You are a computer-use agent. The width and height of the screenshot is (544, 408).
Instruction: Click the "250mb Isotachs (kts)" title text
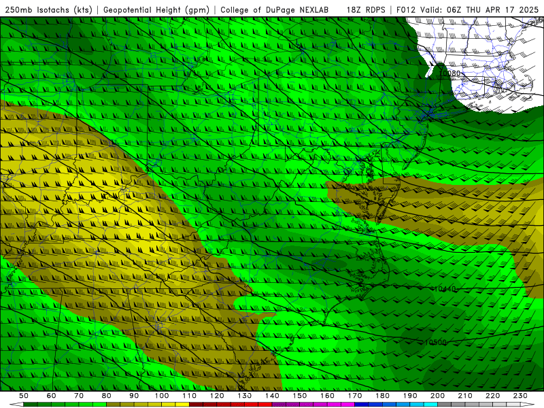click(x=49, y=10)
